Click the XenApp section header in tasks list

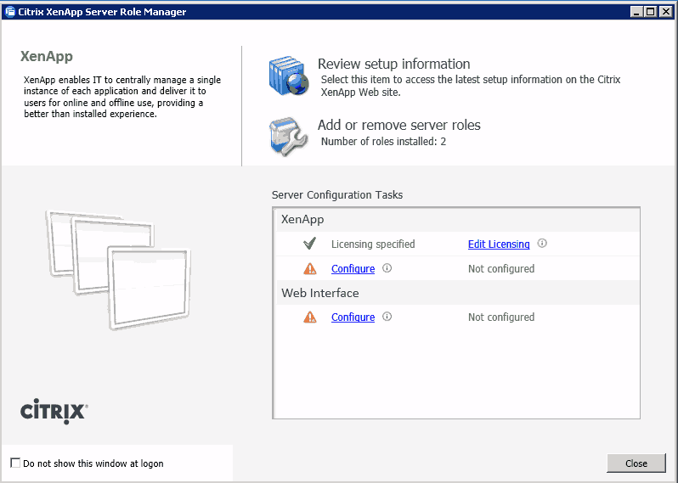[x=458, y=220]
